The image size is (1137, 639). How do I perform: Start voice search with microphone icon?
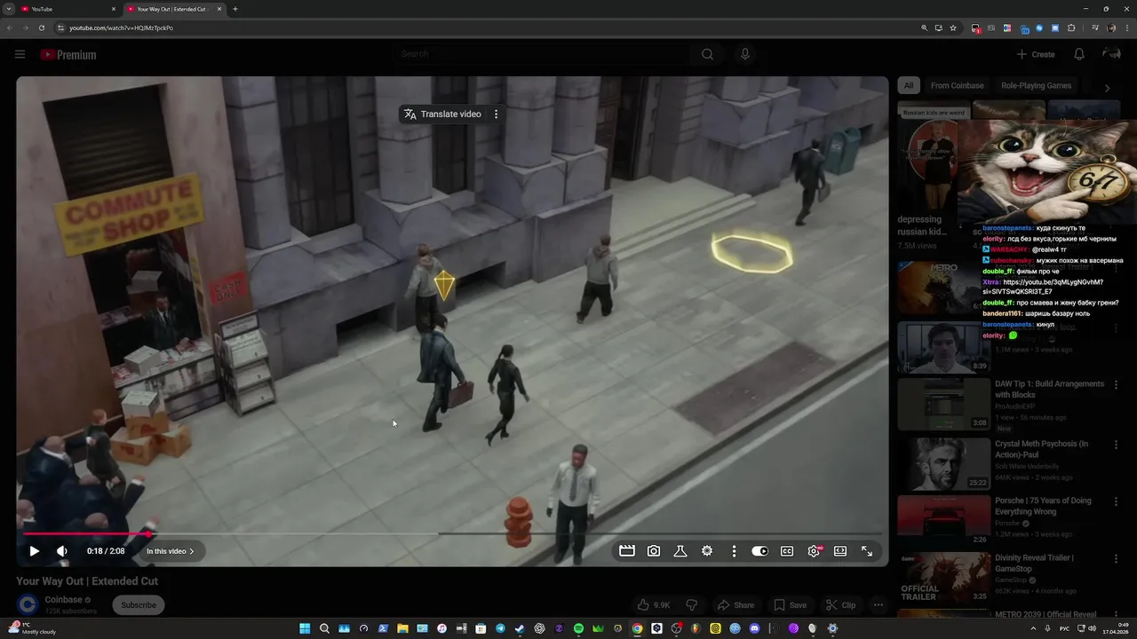(745, 54)
